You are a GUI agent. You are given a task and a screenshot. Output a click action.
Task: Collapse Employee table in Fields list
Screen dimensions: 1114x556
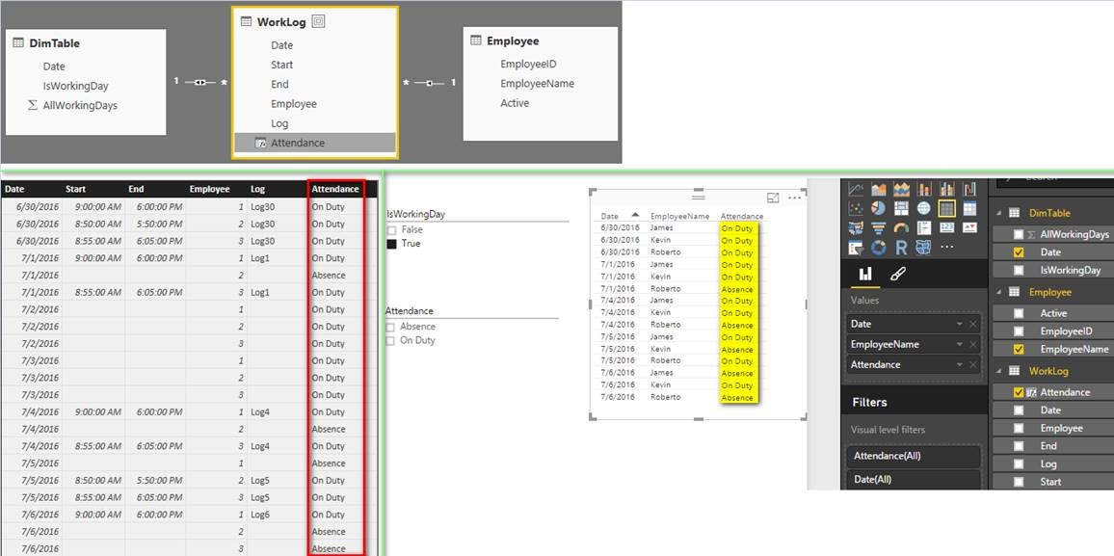pyautogui.click(x=999, y=292)
